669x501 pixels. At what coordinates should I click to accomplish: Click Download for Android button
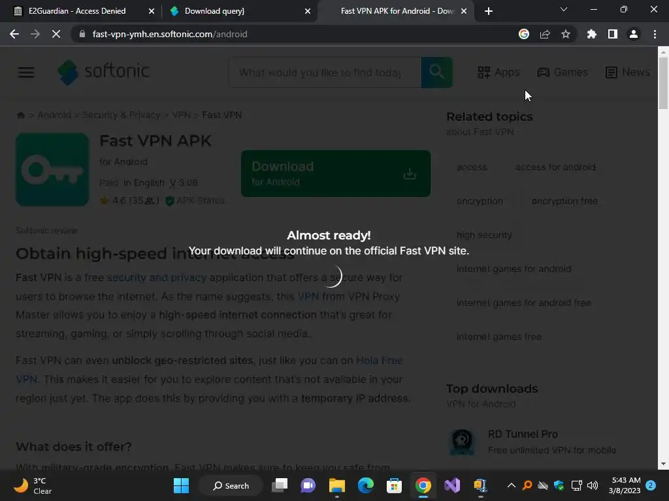point(335,174)
